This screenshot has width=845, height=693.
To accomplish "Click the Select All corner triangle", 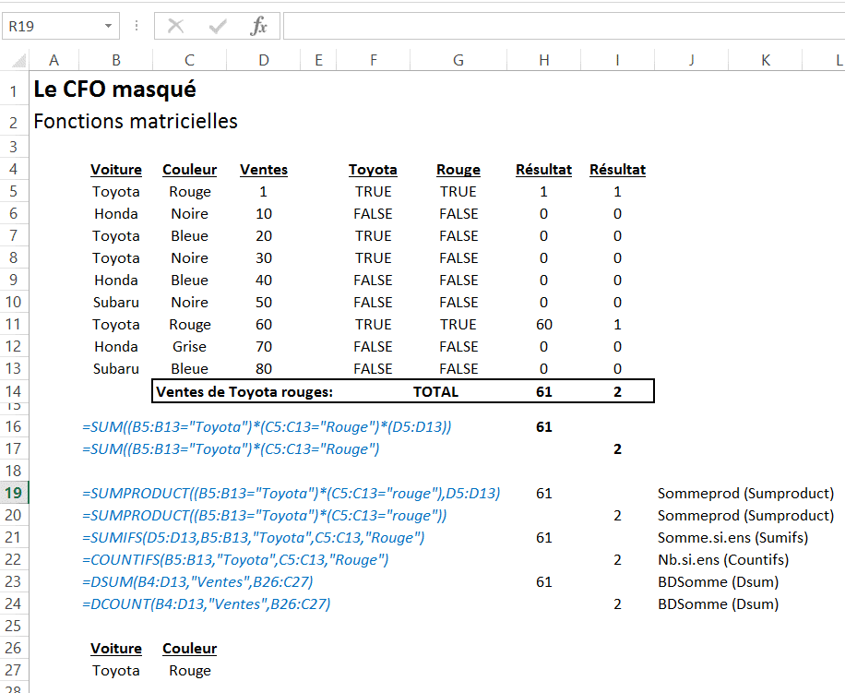I will [x=18, y=61].
